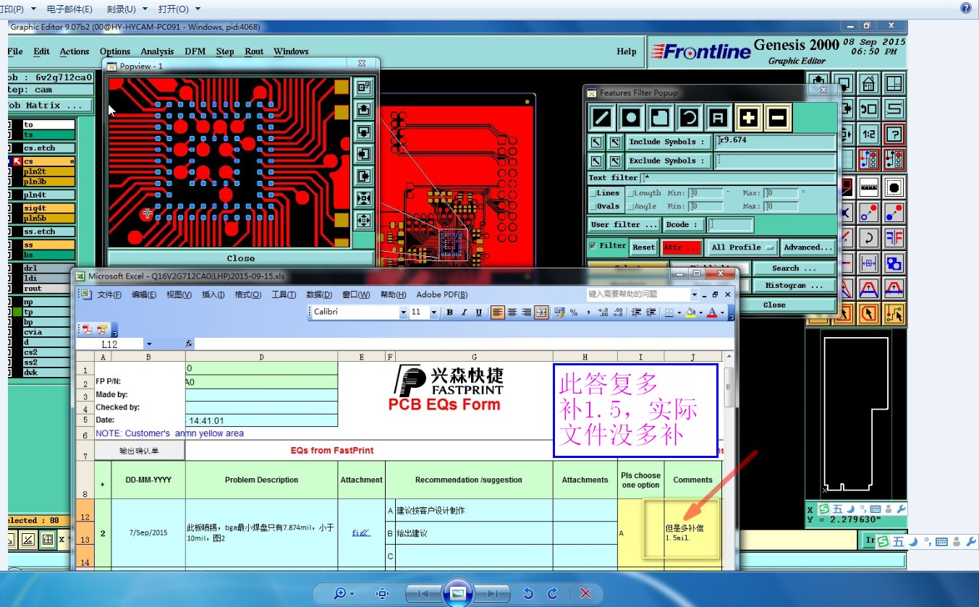Click the top icon in Popview side toolbar

363,88
